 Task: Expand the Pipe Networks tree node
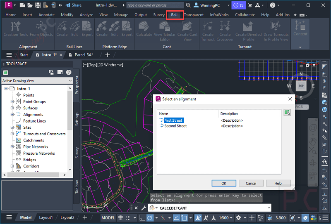coord(12,147)
